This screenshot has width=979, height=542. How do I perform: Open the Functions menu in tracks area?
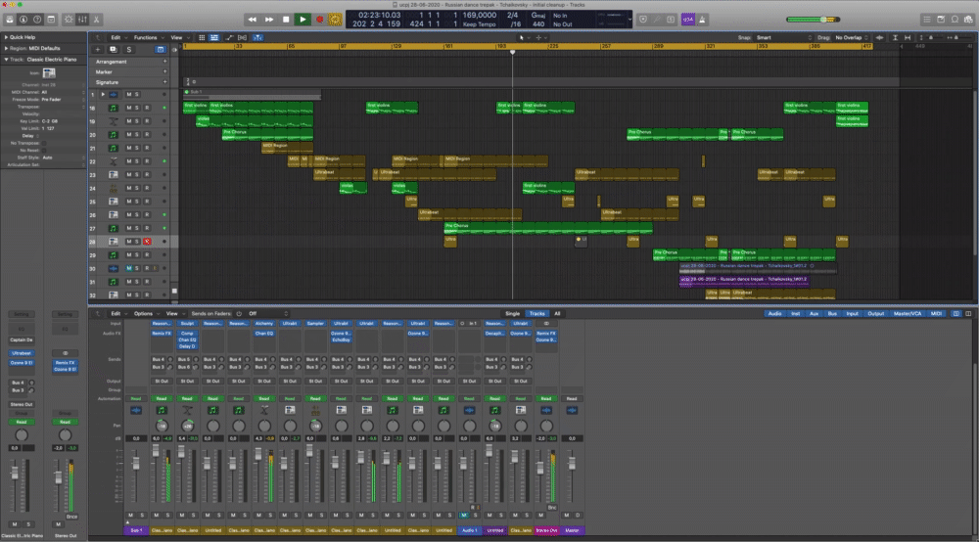point(145,37)
